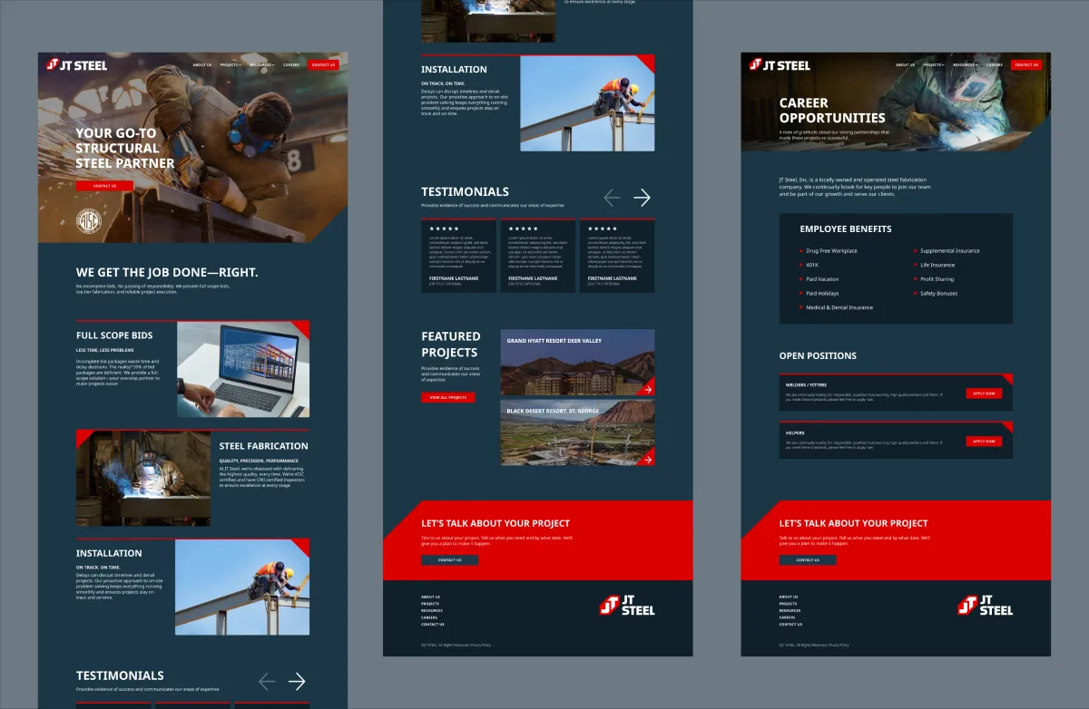Open Contact Us footer link on middle page
This screenshot has height=709, width=1089.
coord(433,625)
